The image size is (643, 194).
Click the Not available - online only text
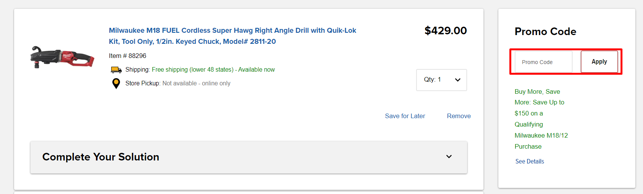[x=196, y=83]
